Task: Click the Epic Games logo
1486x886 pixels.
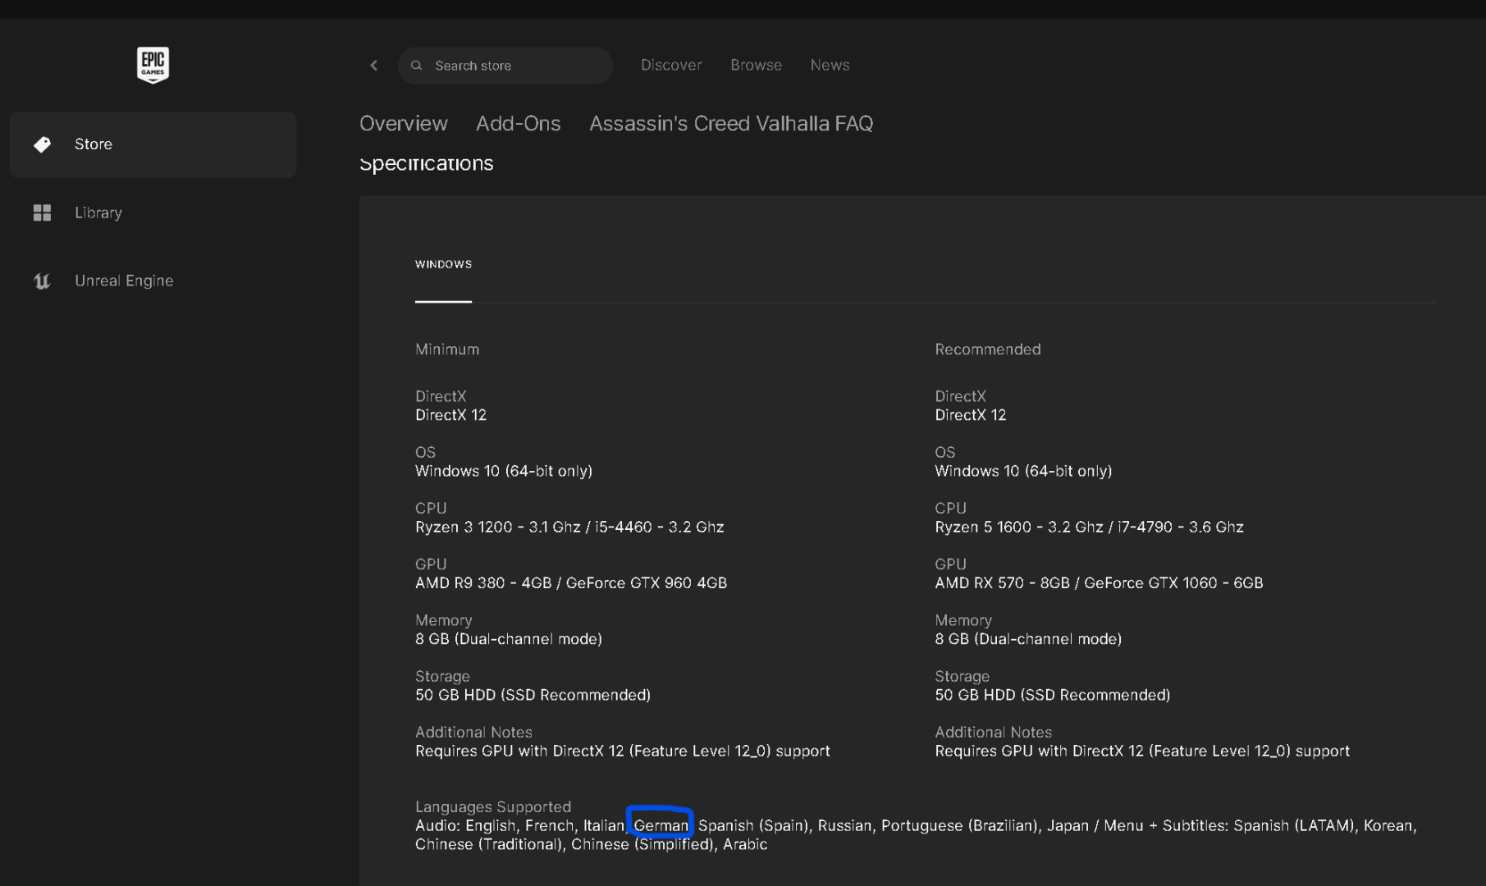Action: 153,65
